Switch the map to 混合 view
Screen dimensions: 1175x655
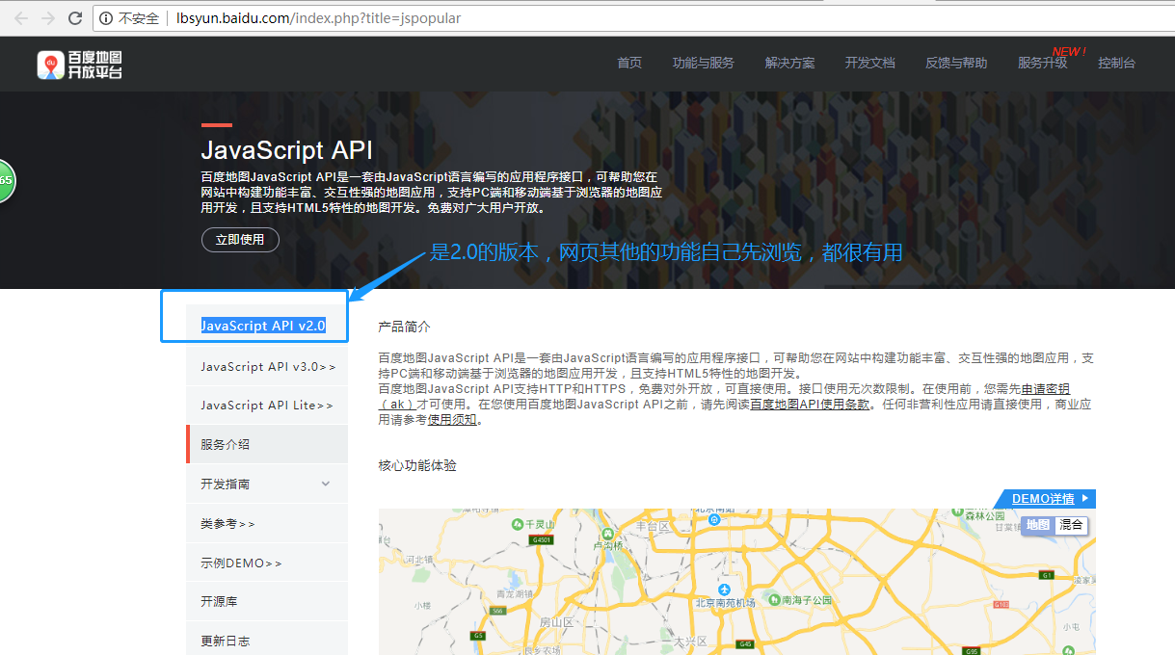(1071, 525)
